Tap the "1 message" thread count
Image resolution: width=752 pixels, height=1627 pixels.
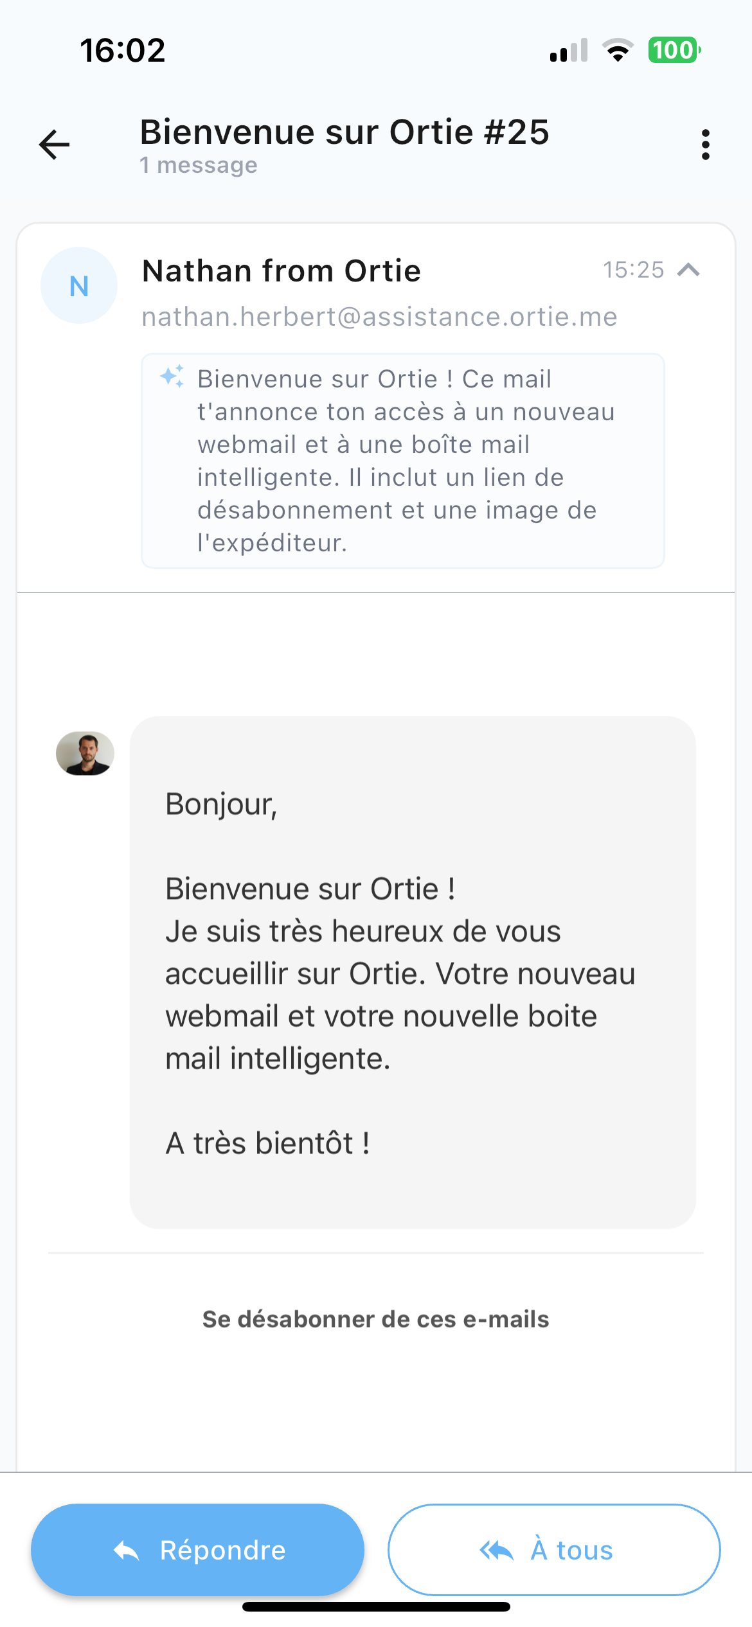click(199, 165)
